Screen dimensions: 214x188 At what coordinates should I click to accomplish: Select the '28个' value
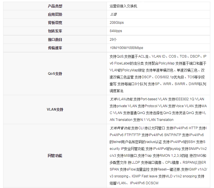(113, 40)
